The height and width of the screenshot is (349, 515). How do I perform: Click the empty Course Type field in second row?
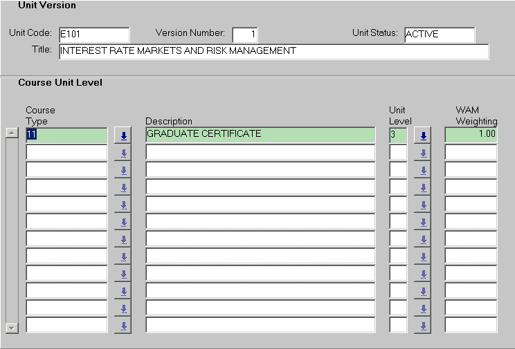click(x=66, y=152)
